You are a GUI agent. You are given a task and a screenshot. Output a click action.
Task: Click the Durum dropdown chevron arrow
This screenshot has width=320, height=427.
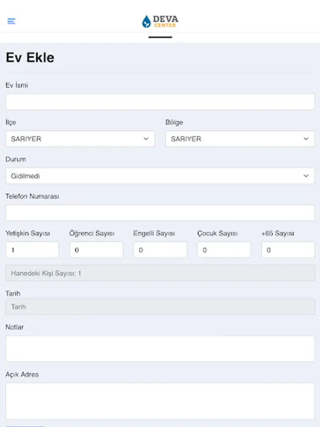pyautogui.click(x=306, y=176)
